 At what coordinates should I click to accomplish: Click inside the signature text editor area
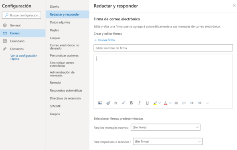click(163, 77)
